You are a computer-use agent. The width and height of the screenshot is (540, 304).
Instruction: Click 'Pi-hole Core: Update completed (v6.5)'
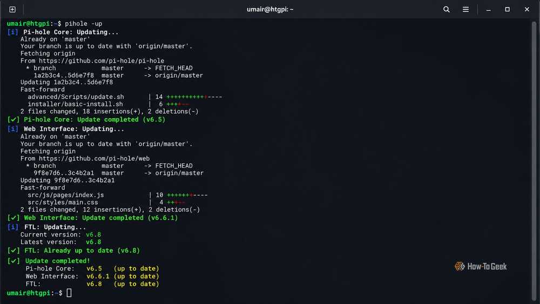pos(94,119)
